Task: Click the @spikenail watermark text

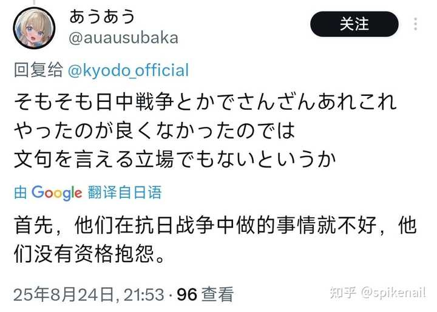Action: click(393, 293)
